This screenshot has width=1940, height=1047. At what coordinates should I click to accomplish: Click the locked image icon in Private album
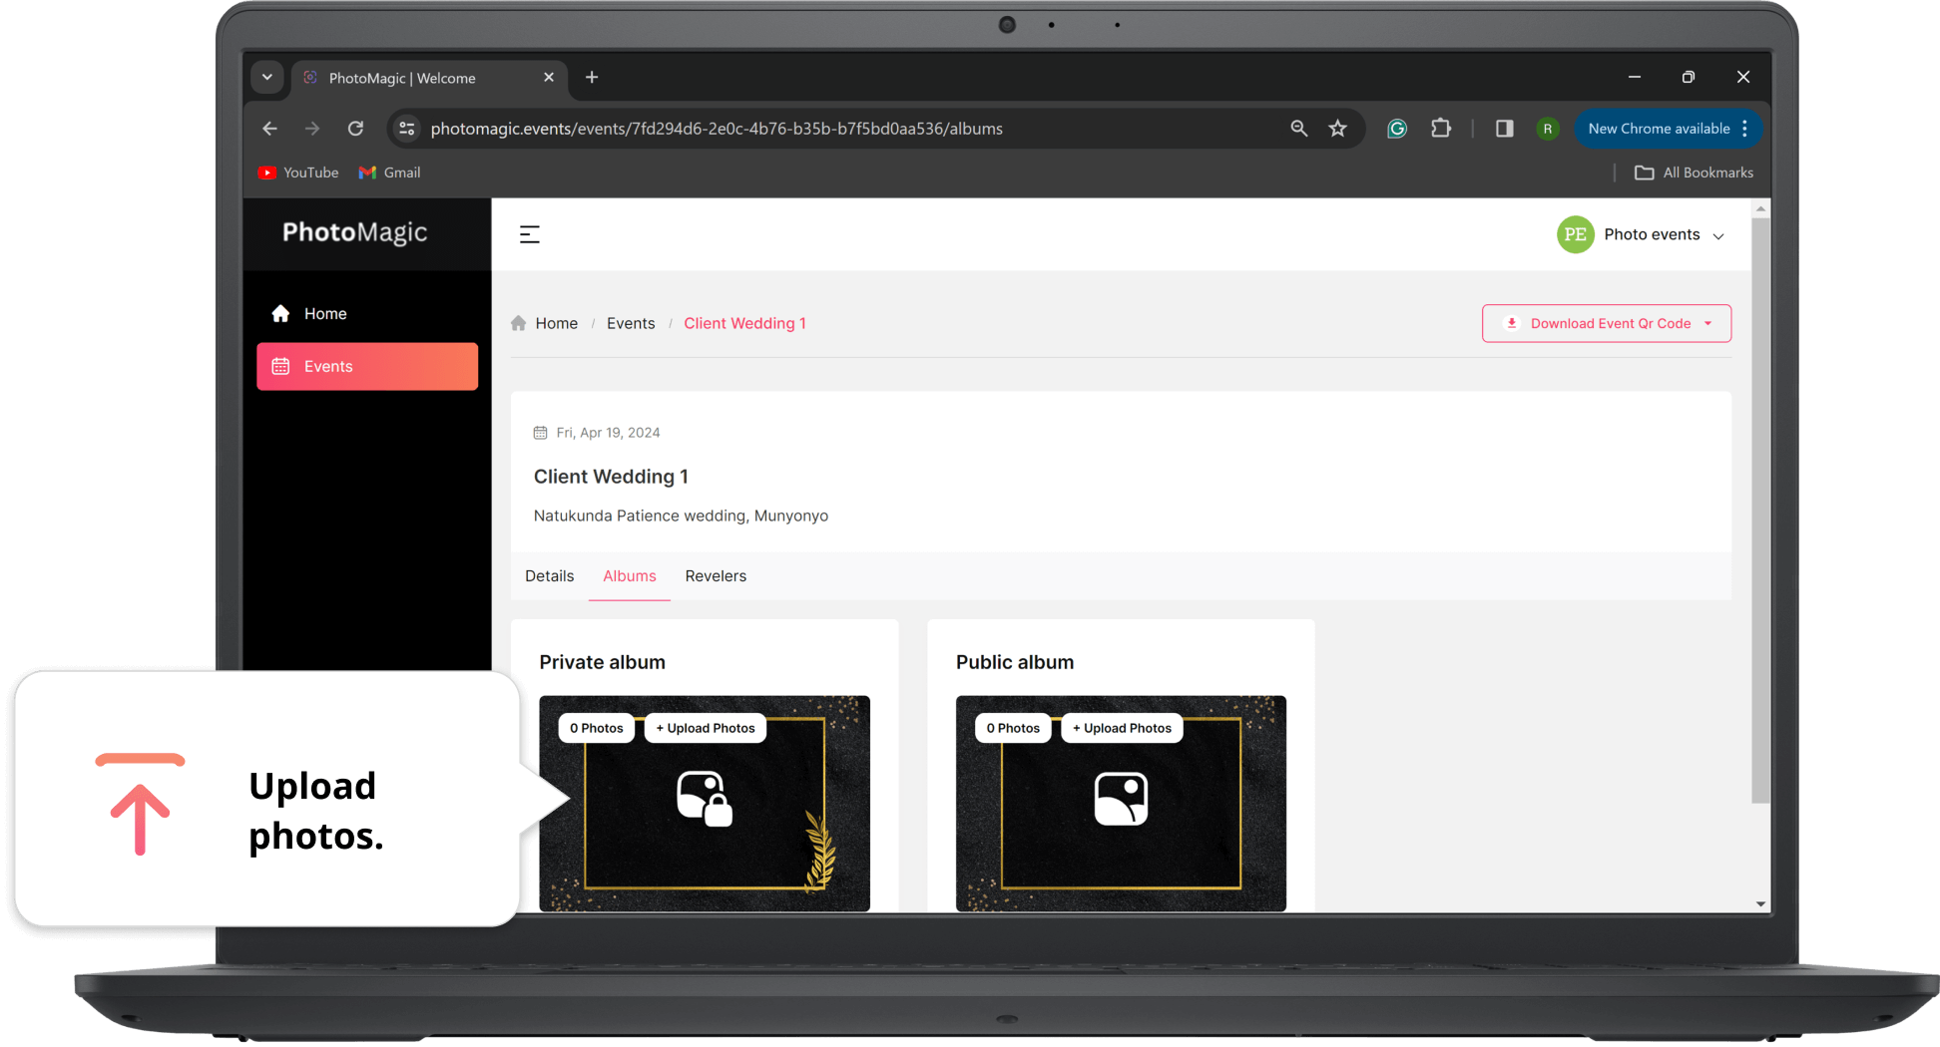704,799
